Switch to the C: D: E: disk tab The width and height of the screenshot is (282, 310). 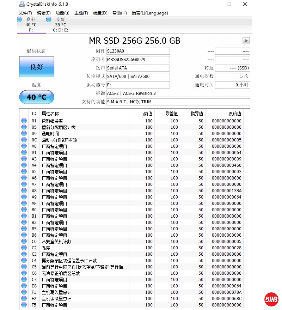point(60,25)
